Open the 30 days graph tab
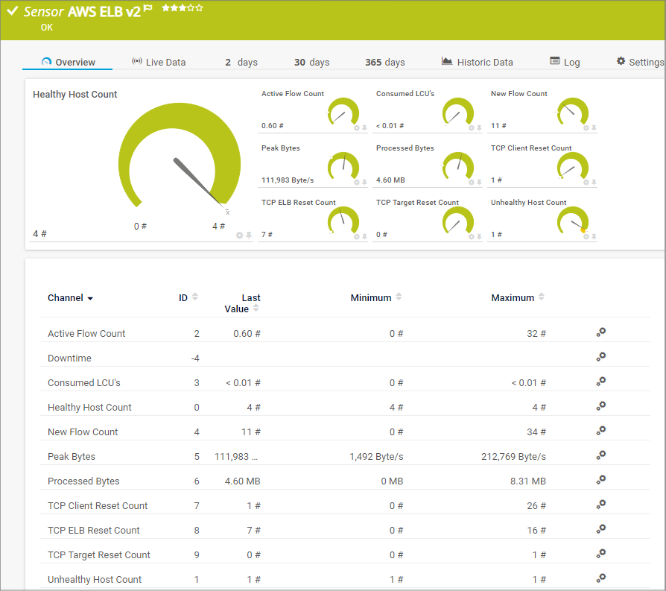This screenshot has width=666, height=591. pos(311,62)
